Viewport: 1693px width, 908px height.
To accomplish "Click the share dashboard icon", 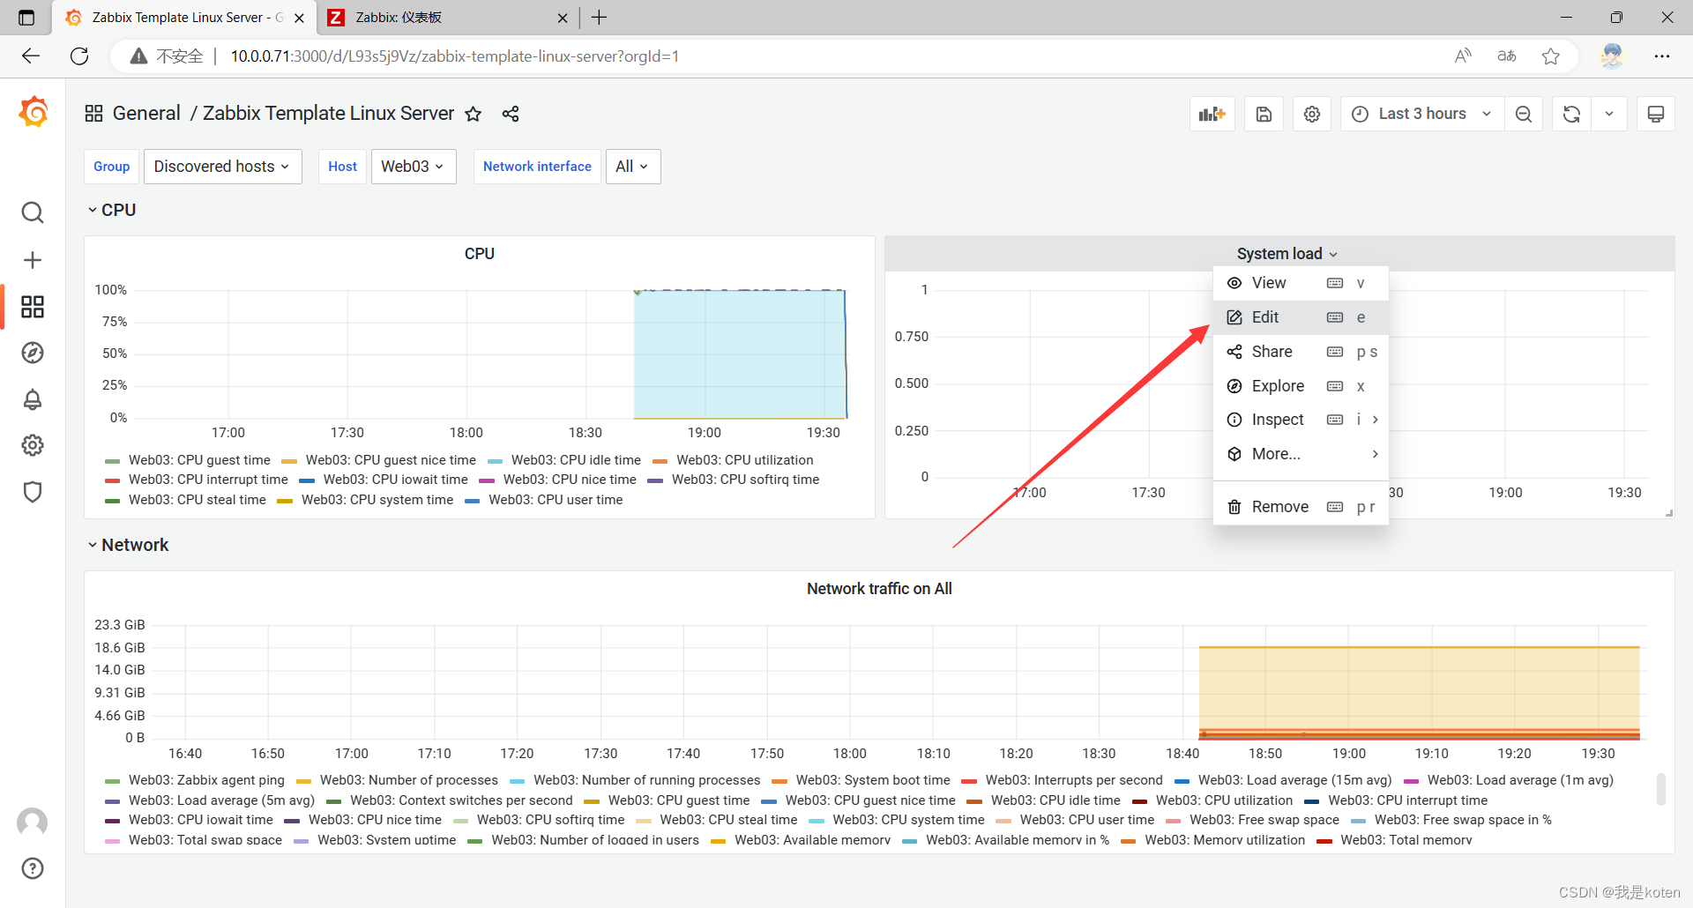I will 511,114.
